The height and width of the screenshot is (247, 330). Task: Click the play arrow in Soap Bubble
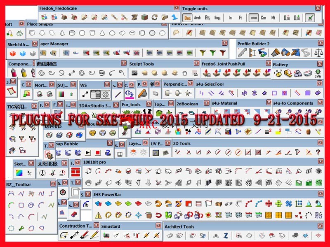88,152
